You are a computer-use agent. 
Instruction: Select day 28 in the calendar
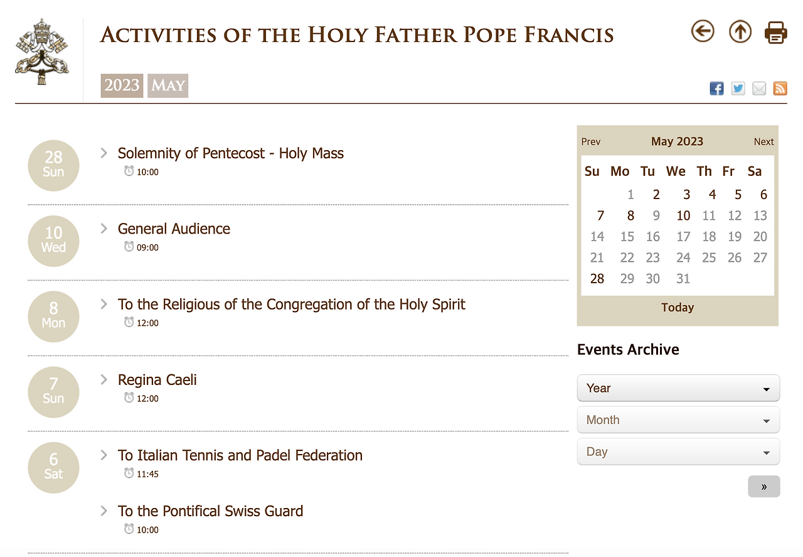point(597,279)
